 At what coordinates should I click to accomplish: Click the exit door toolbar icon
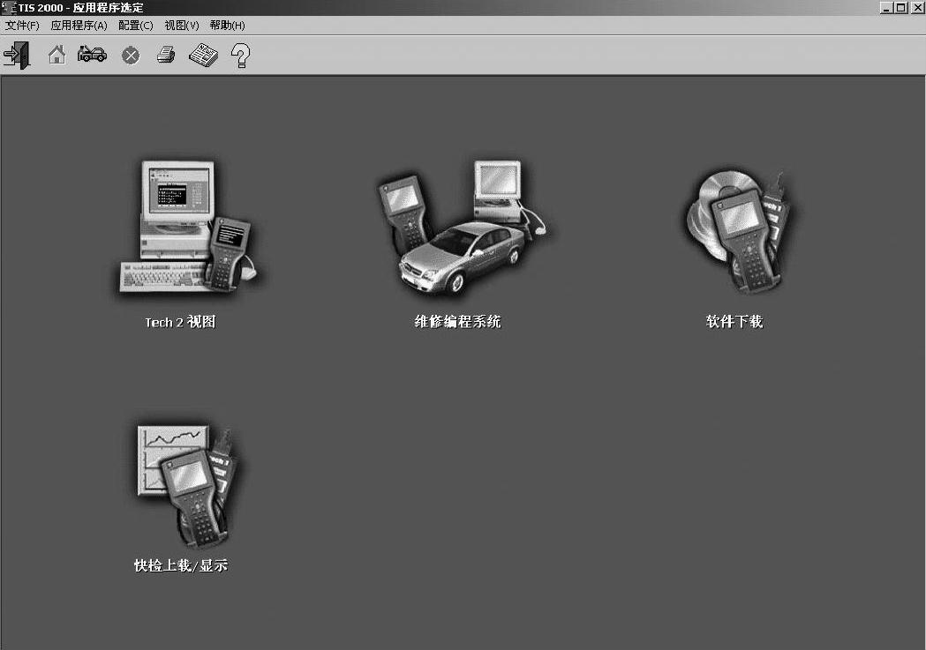click(x=16, y=55)
